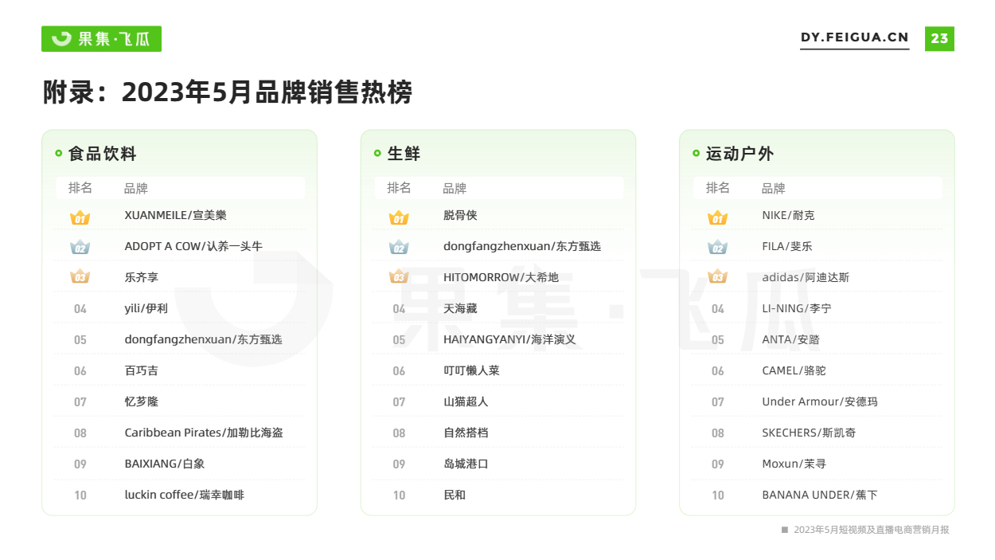Click yili/伊利 brand entry
This screenshot has height=560, width=995.
click(146, 308)
